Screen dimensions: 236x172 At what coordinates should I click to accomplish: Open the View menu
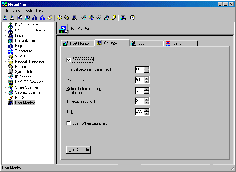16,10
